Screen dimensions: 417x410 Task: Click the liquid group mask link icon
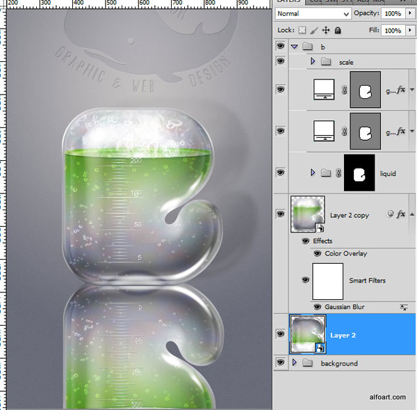click(338, 173)
